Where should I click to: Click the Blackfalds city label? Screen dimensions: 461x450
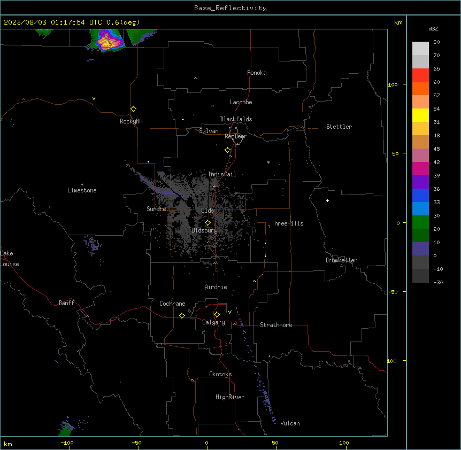click(236, 119)
